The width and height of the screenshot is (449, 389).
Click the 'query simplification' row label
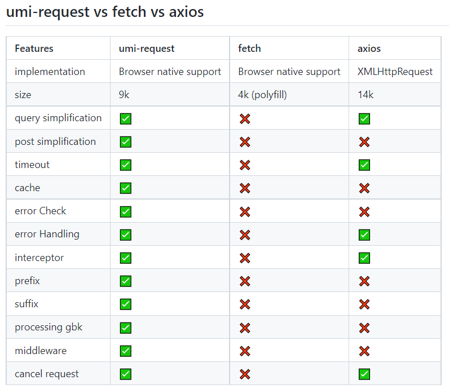58,118
